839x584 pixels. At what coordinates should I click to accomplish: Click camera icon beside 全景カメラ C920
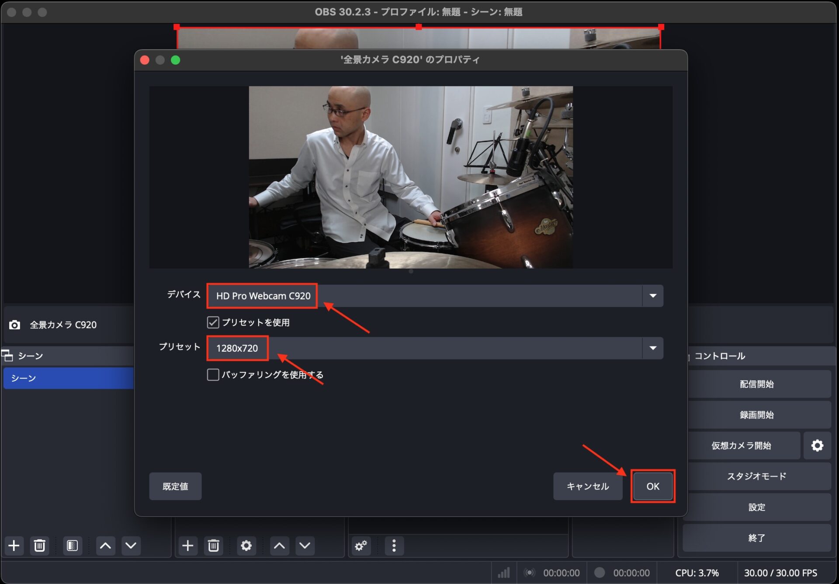pyautogui.click(x=14, y=325)
